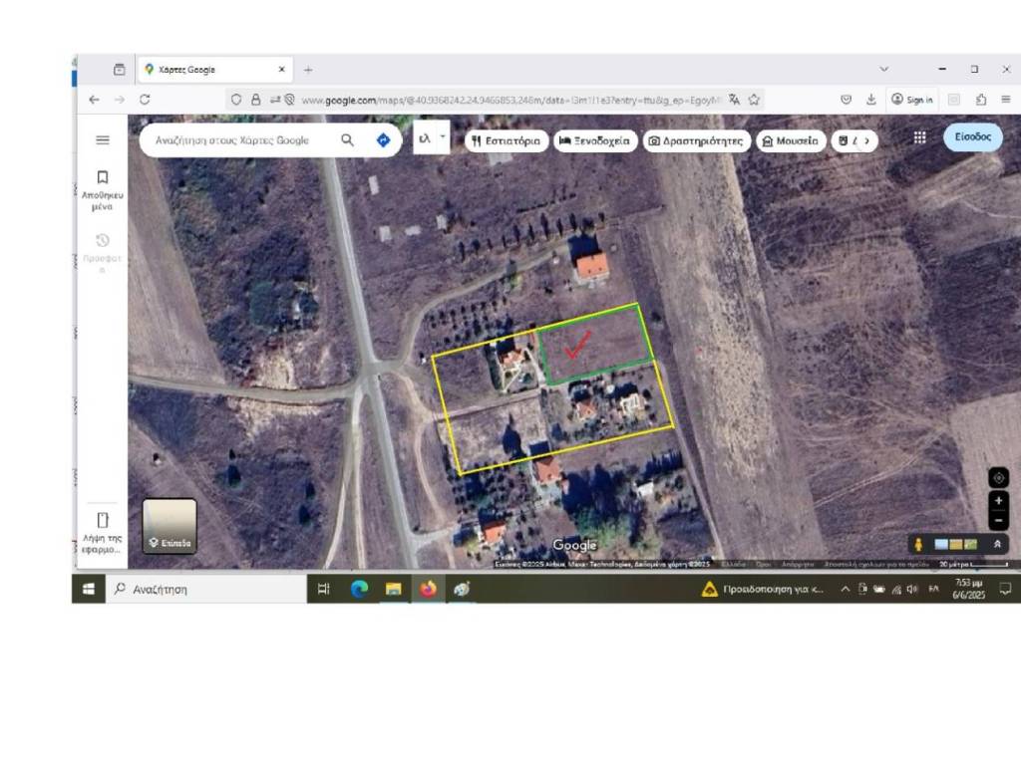Select the Ξενοδοχεία category chip
Viewport: 1021px width, 765px height.
[594, 140]
